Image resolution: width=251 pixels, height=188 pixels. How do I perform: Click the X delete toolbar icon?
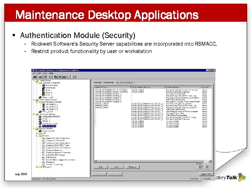click(x=50, y=77)
